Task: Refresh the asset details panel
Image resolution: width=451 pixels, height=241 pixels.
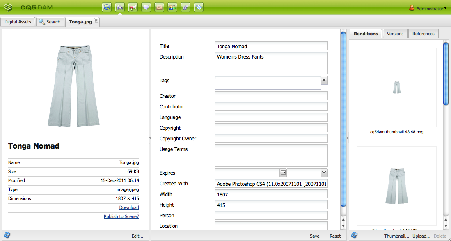Action: tap(7, 235)
